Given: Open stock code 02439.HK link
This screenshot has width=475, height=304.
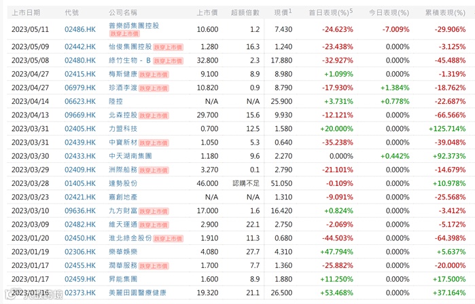Looking at the screenshot, I should [x=80, y=142].
